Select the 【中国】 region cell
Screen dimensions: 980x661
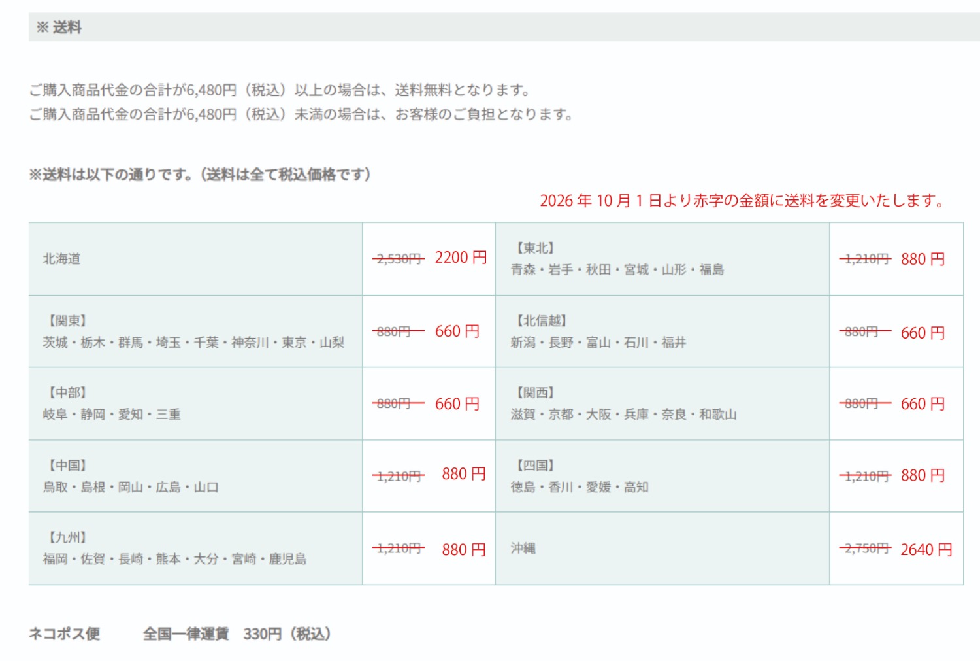195,476
